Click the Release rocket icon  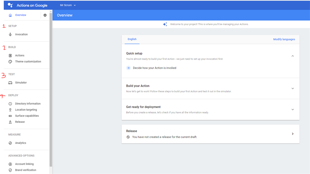[10, 122]
